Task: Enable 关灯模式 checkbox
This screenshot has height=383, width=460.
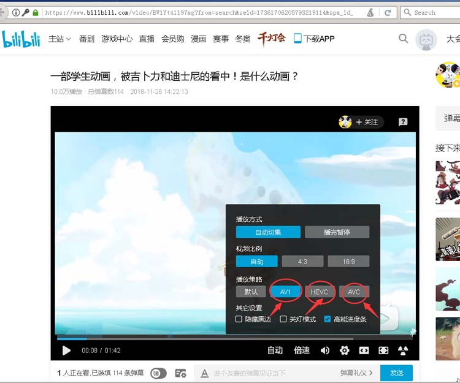Action: [283, 319]
